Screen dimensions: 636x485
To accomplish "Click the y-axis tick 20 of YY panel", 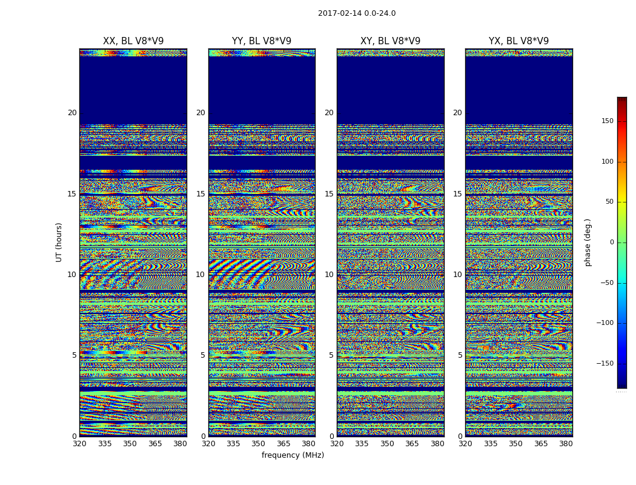I will [200, 113].
